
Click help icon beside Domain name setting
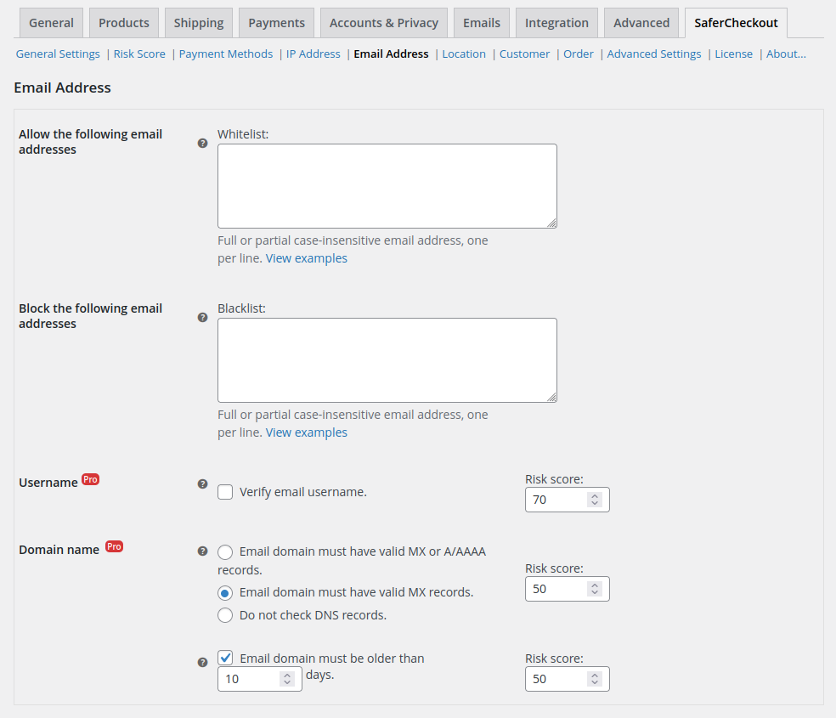pyautogui.click(x=202, y=551)
